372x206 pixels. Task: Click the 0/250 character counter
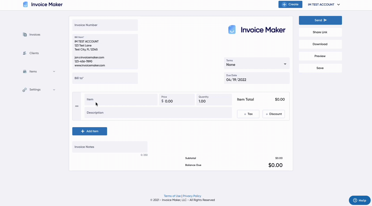pos(144,155)
